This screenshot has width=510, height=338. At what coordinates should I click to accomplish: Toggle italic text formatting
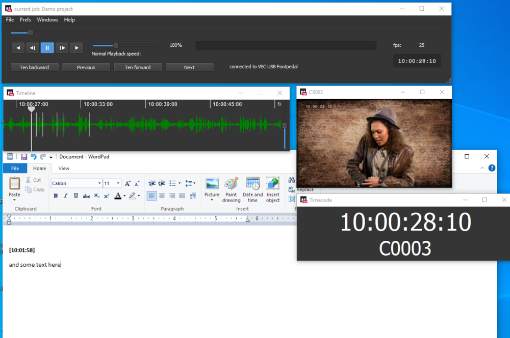click(x=65, y=196)
